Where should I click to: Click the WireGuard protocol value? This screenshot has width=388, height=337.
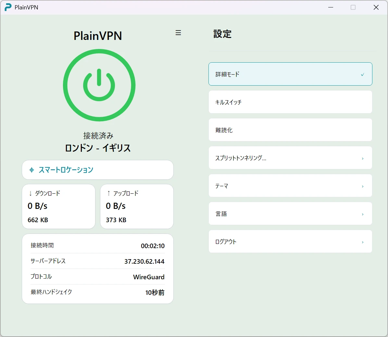point(149,277)
